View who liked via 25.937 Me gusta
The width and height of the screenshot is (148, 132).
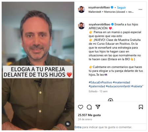coord(89,115)
